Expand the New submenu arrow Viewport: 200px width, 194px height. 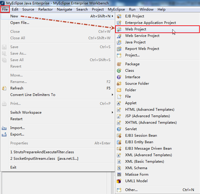[x=113, y=16]
